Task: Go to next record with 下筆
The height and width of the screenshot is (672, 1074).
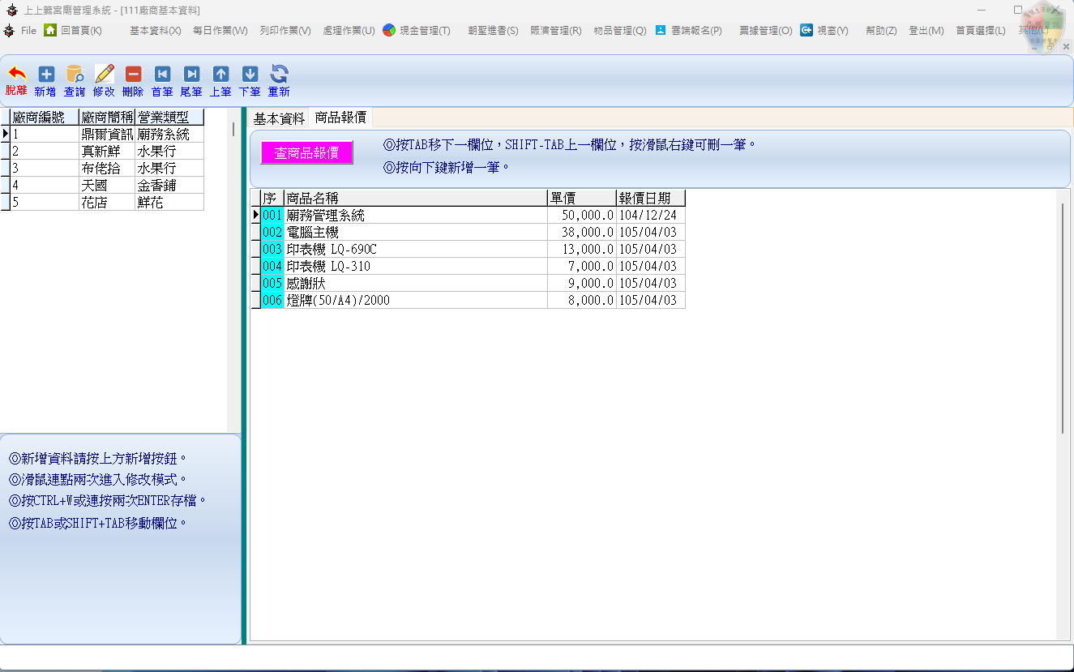Action: tap(250, 74)
